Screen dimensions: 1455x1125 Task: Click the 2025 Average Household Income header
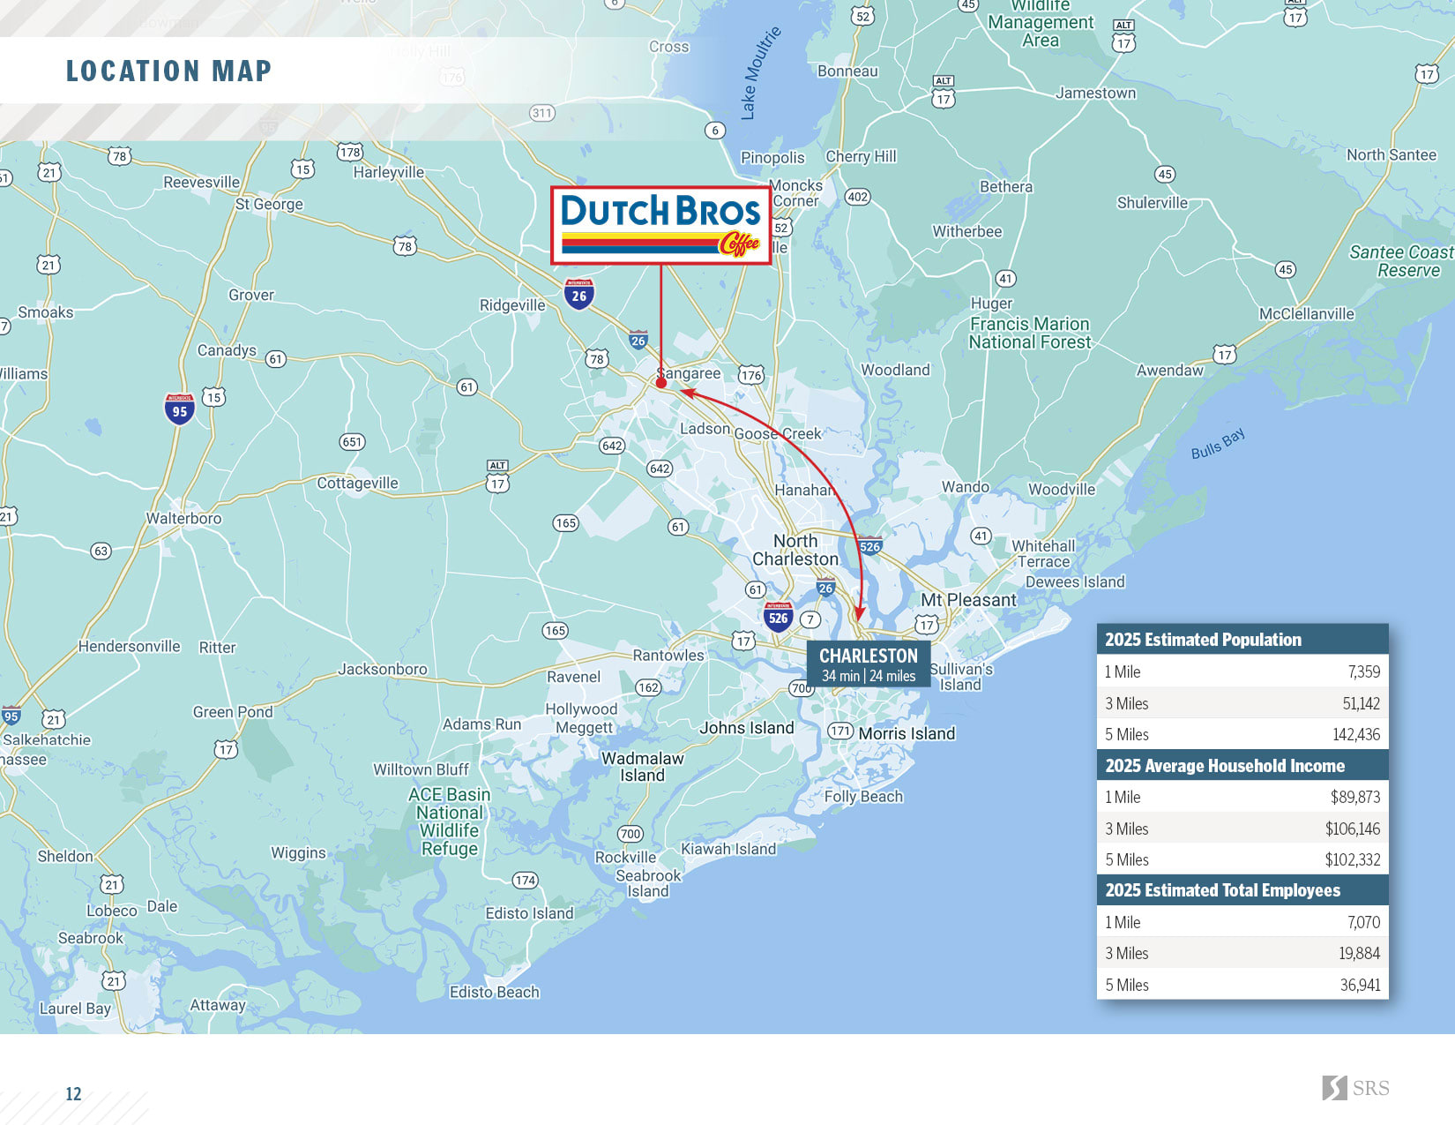coord(1242,765)
